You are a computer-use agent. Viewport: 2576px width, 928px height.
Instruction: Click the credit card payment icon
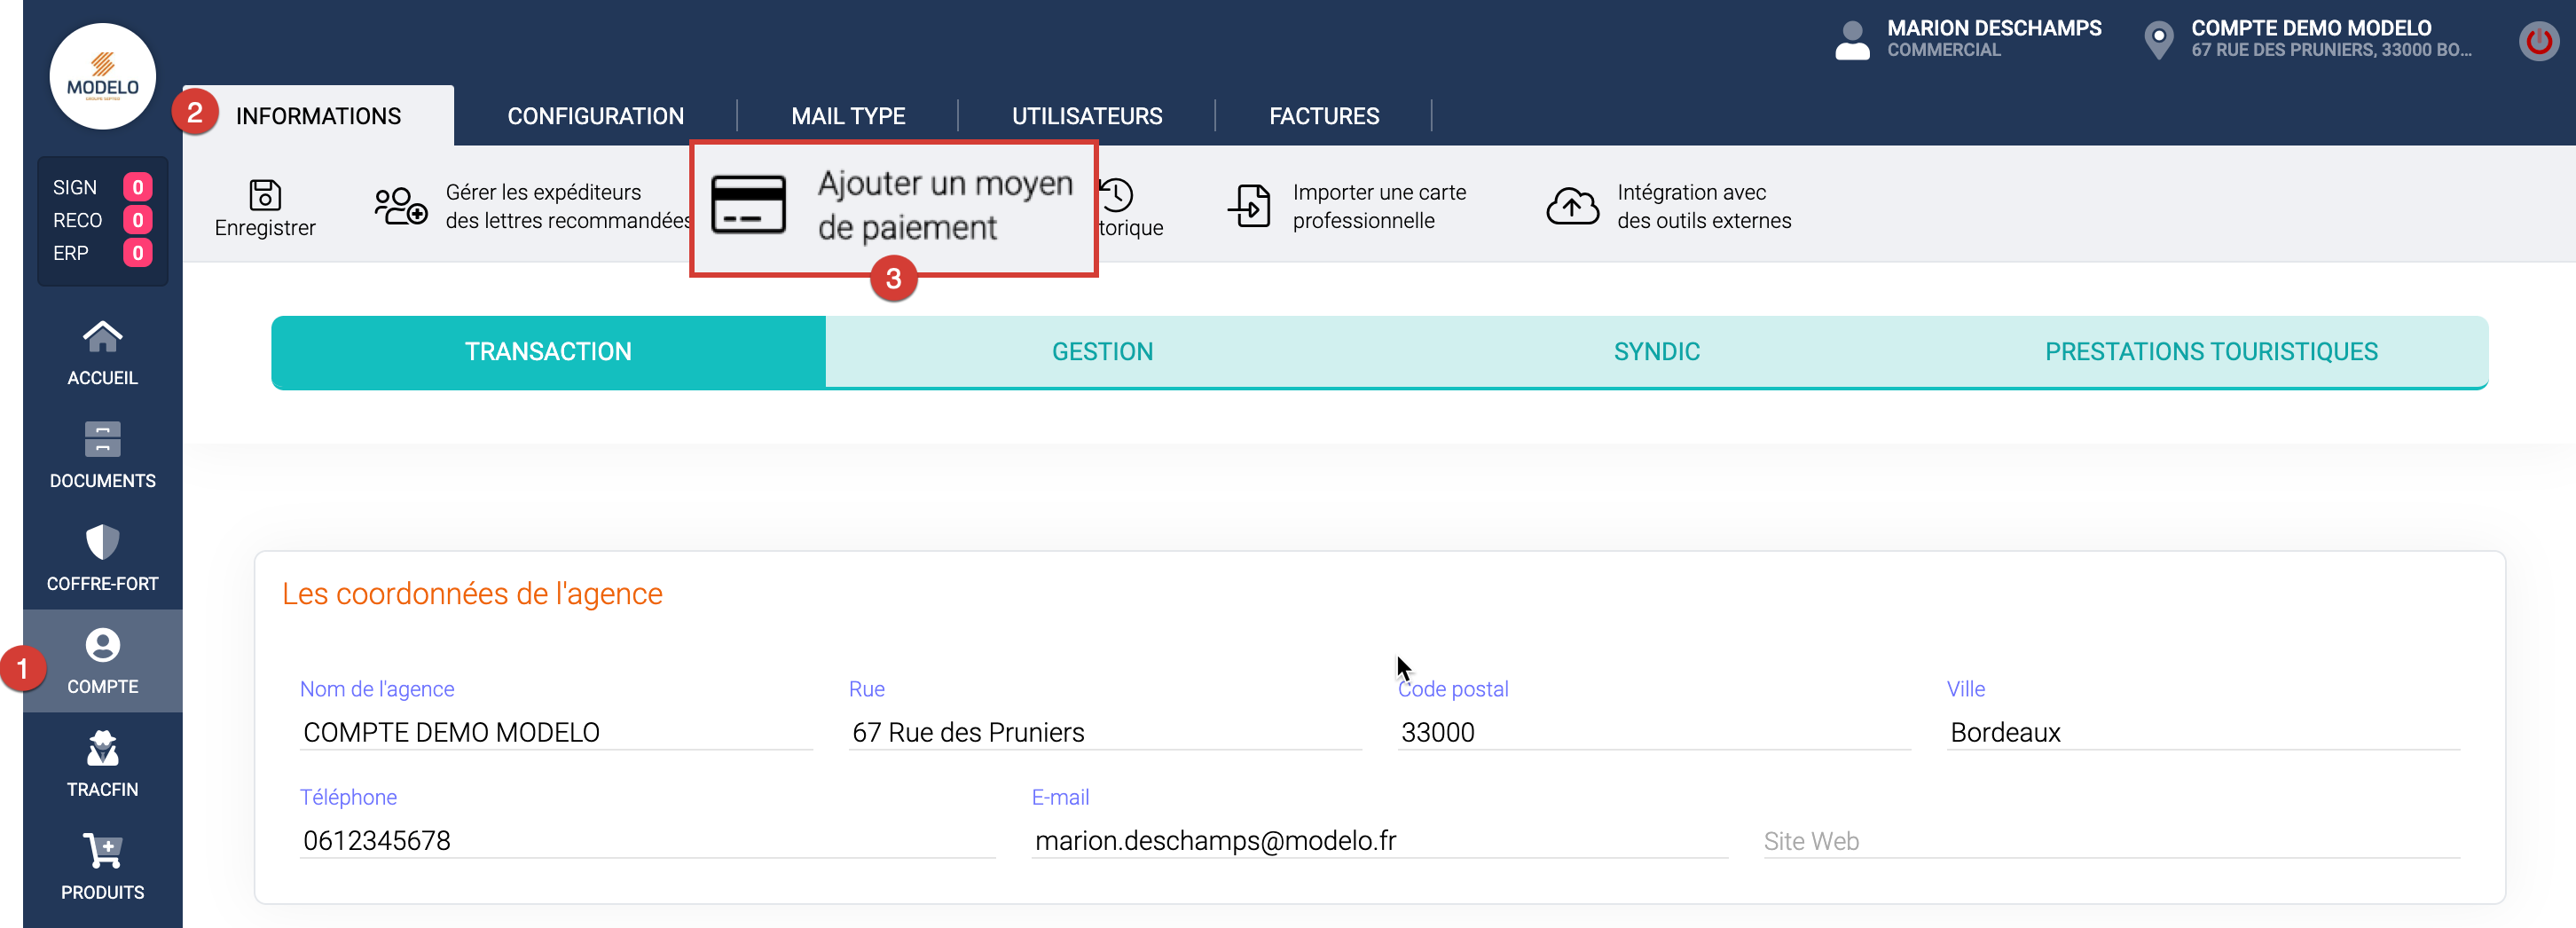pos(748,205)
